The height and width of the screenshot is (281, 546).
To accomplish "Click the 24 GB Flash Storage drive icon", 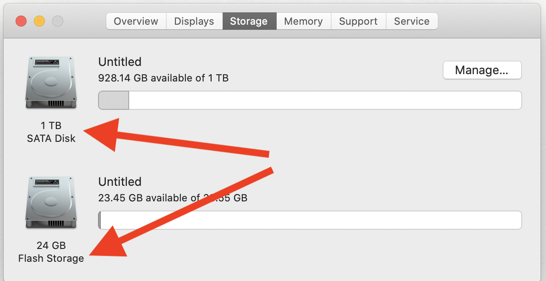I will click(51, 204).
